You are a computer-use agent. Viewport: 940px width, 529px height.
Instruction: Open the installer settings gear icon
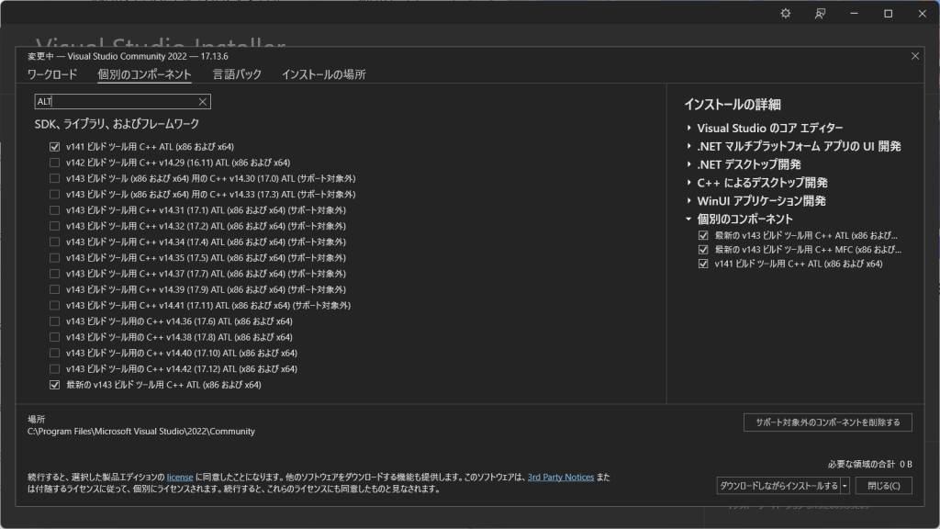coord(786,13)
